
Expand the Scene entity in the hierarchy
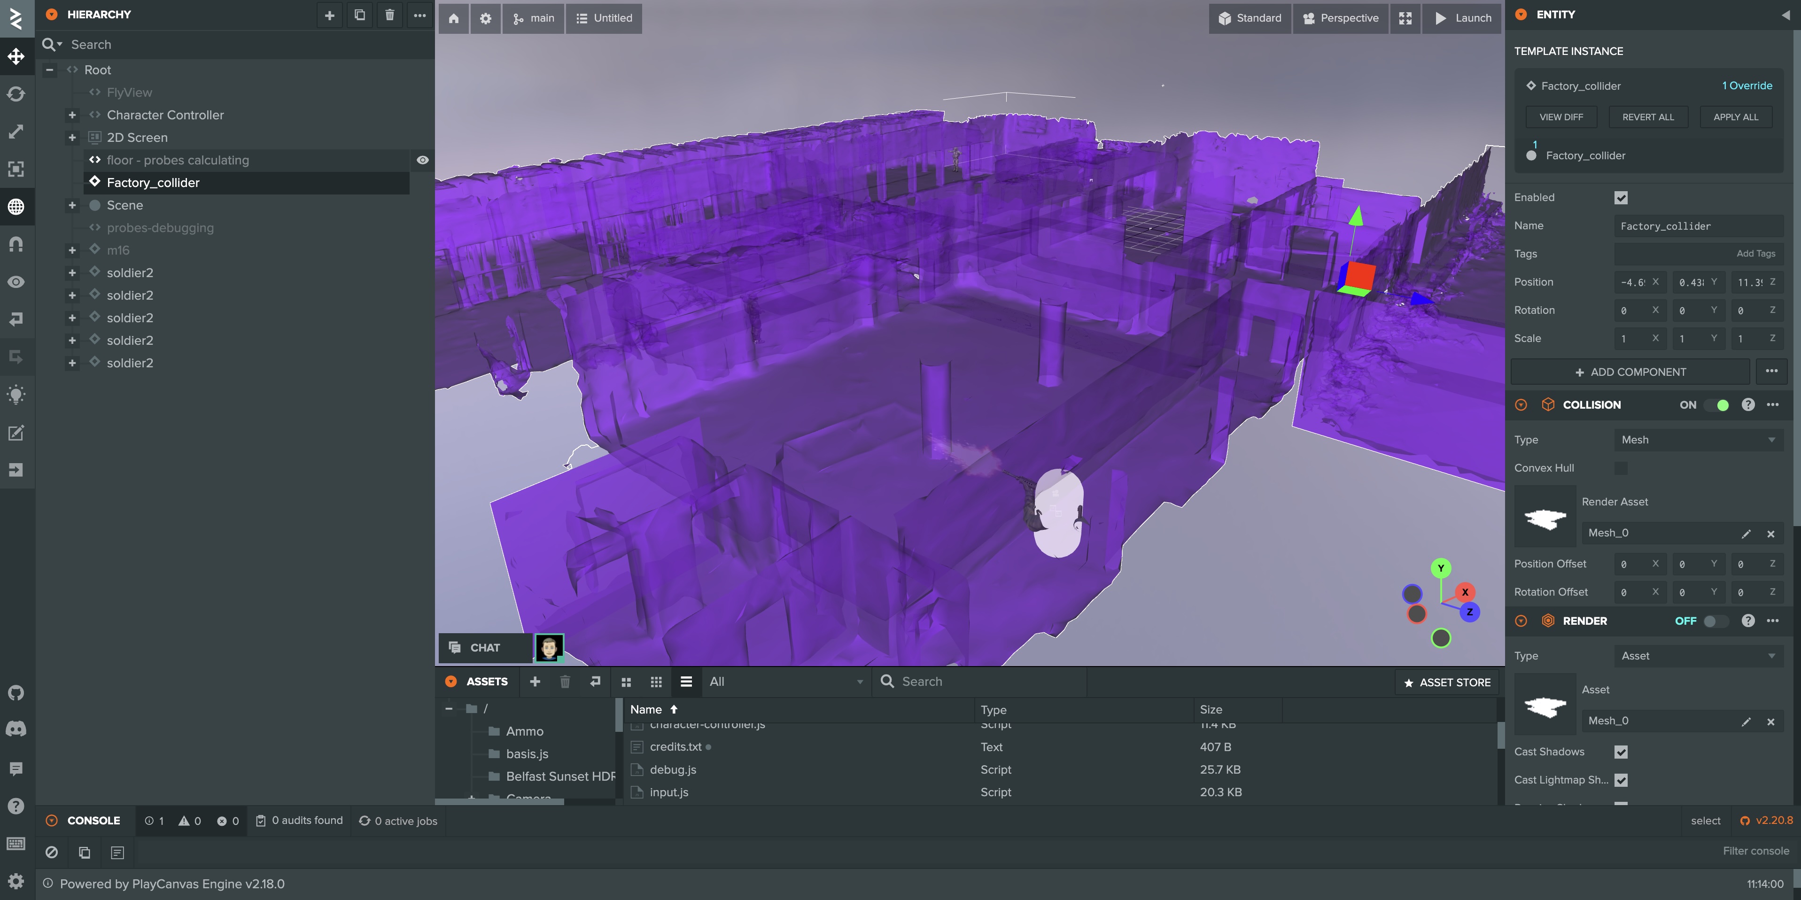click(x=72, y=205)
